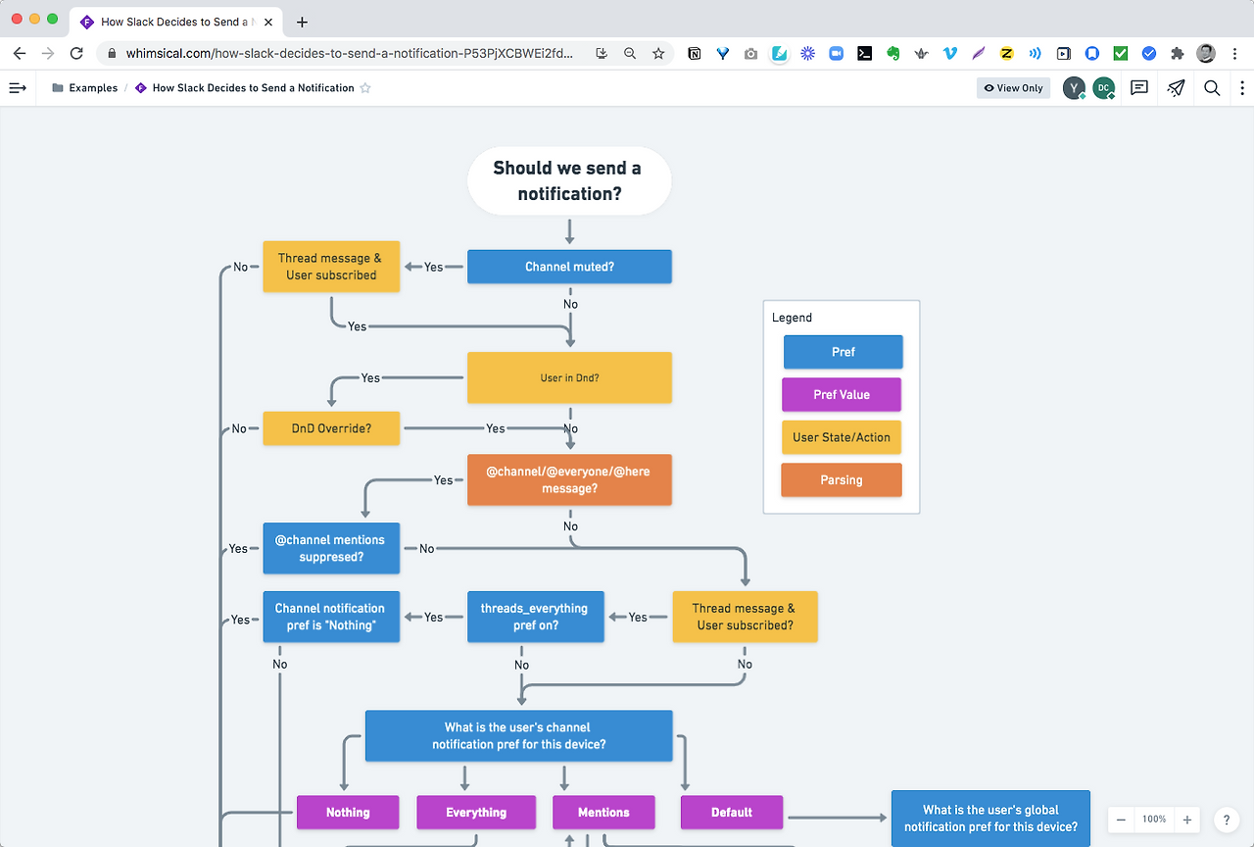1254x847 pixels.
Task: Open the Notion extension
Action: 695,54
